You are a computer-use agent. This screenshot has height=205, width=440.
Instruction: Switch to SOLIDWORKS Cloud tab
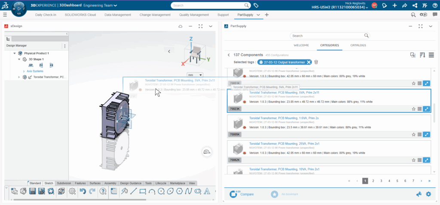tap(80, 15)
